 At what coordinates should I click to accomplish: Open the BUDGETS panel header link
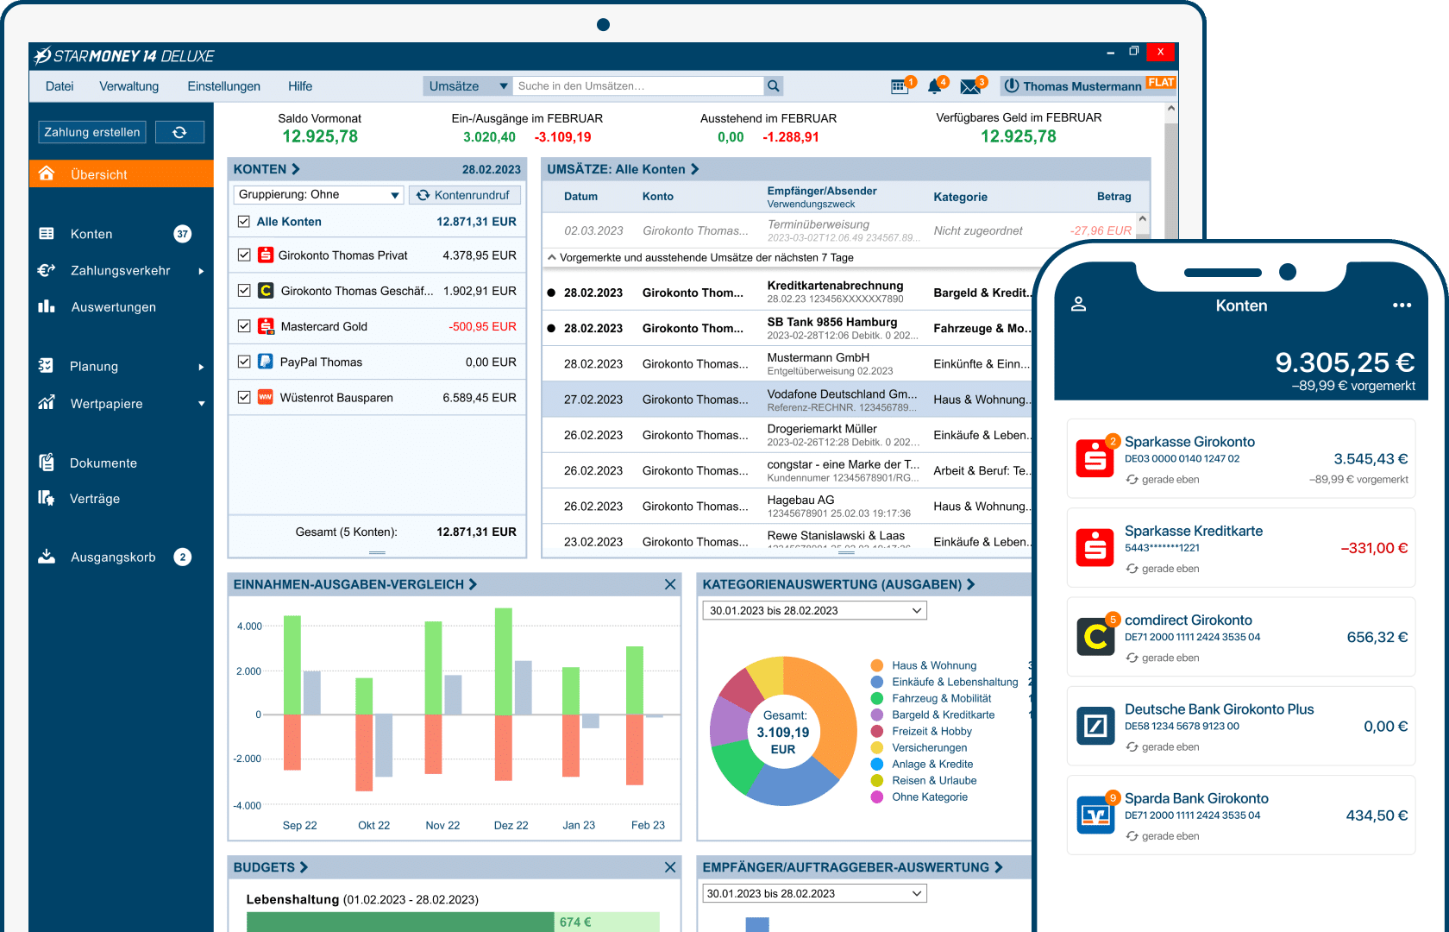[x=270, y=867]
